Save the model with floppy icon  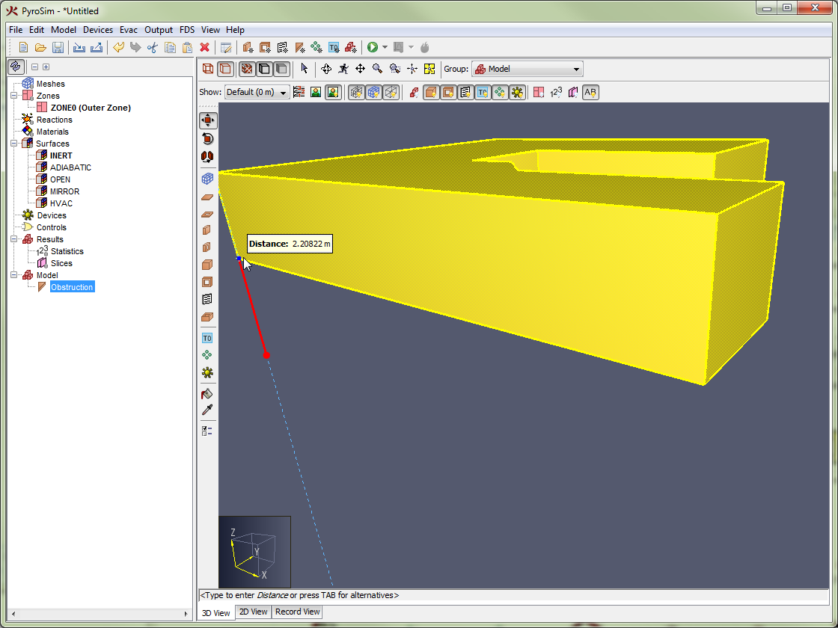coord(58,48)
